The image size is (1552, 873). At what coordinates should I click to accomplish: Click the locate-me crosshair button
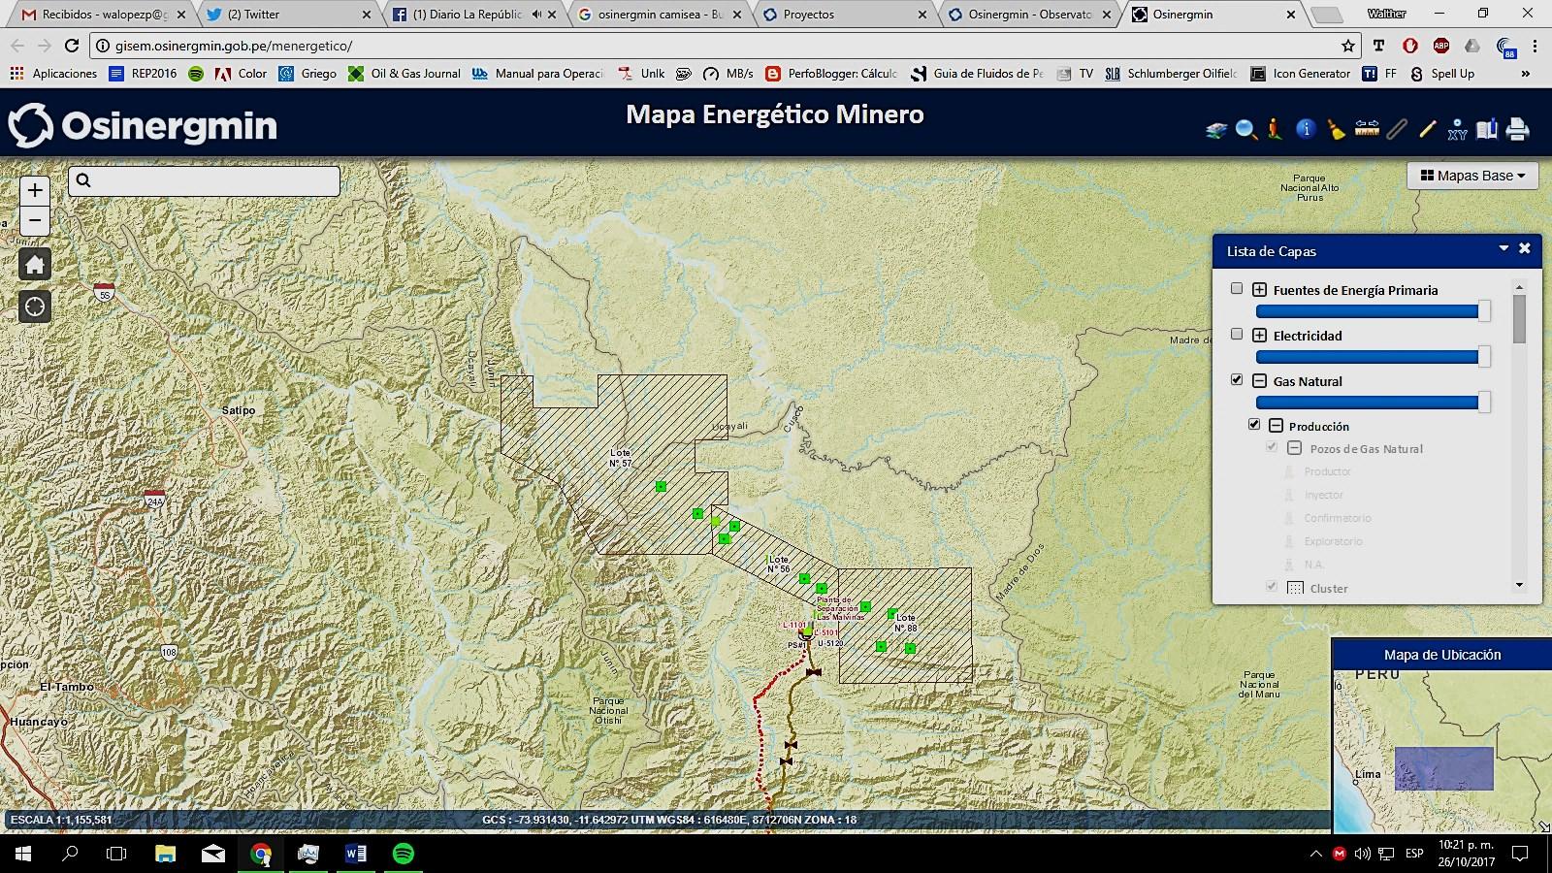35,307
